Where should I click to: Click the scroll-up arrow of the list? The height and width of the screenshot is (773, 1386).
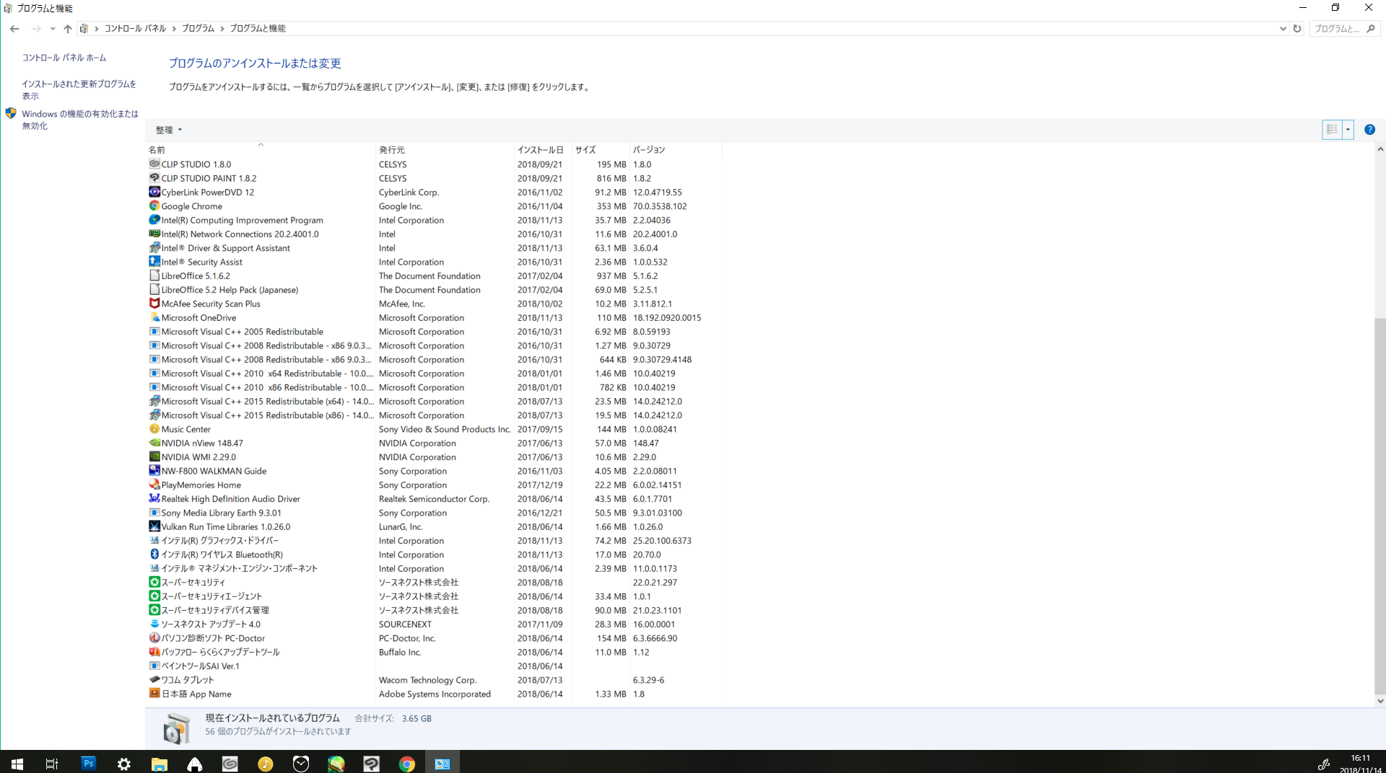(x=1380, y=149)
